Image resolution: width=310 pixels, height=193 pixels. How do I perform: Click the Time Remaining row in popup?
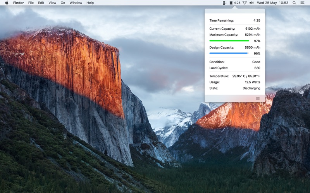point(234,20)
